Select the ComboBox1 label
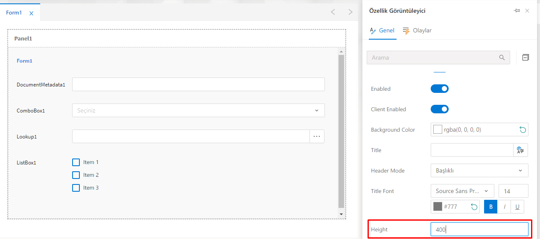This screenshot has height=239, width=540. [x=31, y=111]
